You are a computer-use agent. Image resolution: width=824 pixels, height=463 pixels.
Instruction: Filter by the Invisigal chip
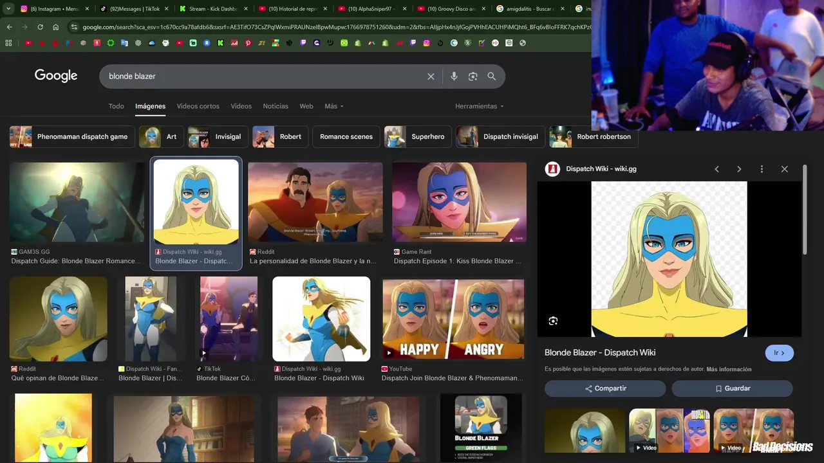coord(218,136)
